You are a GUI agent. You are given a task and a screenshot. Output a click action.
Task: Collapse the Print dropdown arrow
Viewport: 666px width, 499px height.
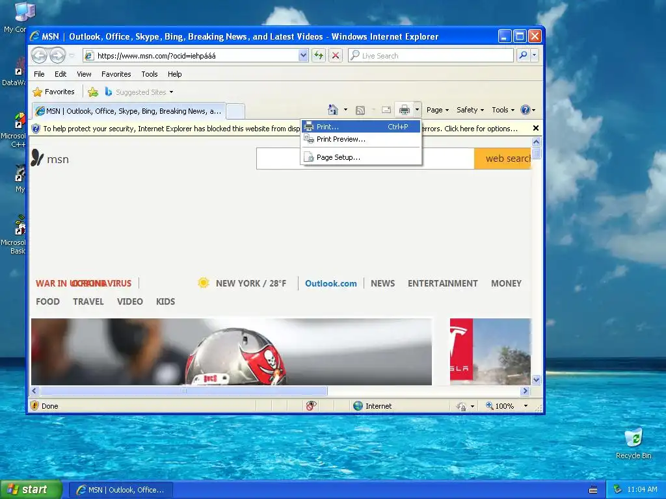click(417, 110)
